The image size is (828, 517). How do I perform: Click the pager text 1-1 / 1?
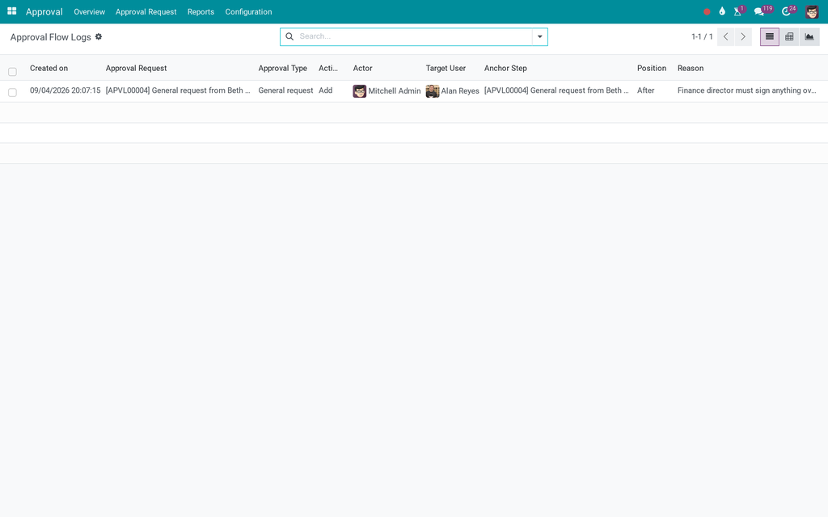[702, 37]
